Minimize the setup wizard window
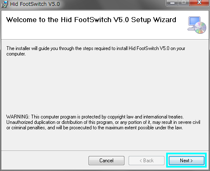Image resolution: width=210 pixels, height=171 pixels. 172,3
